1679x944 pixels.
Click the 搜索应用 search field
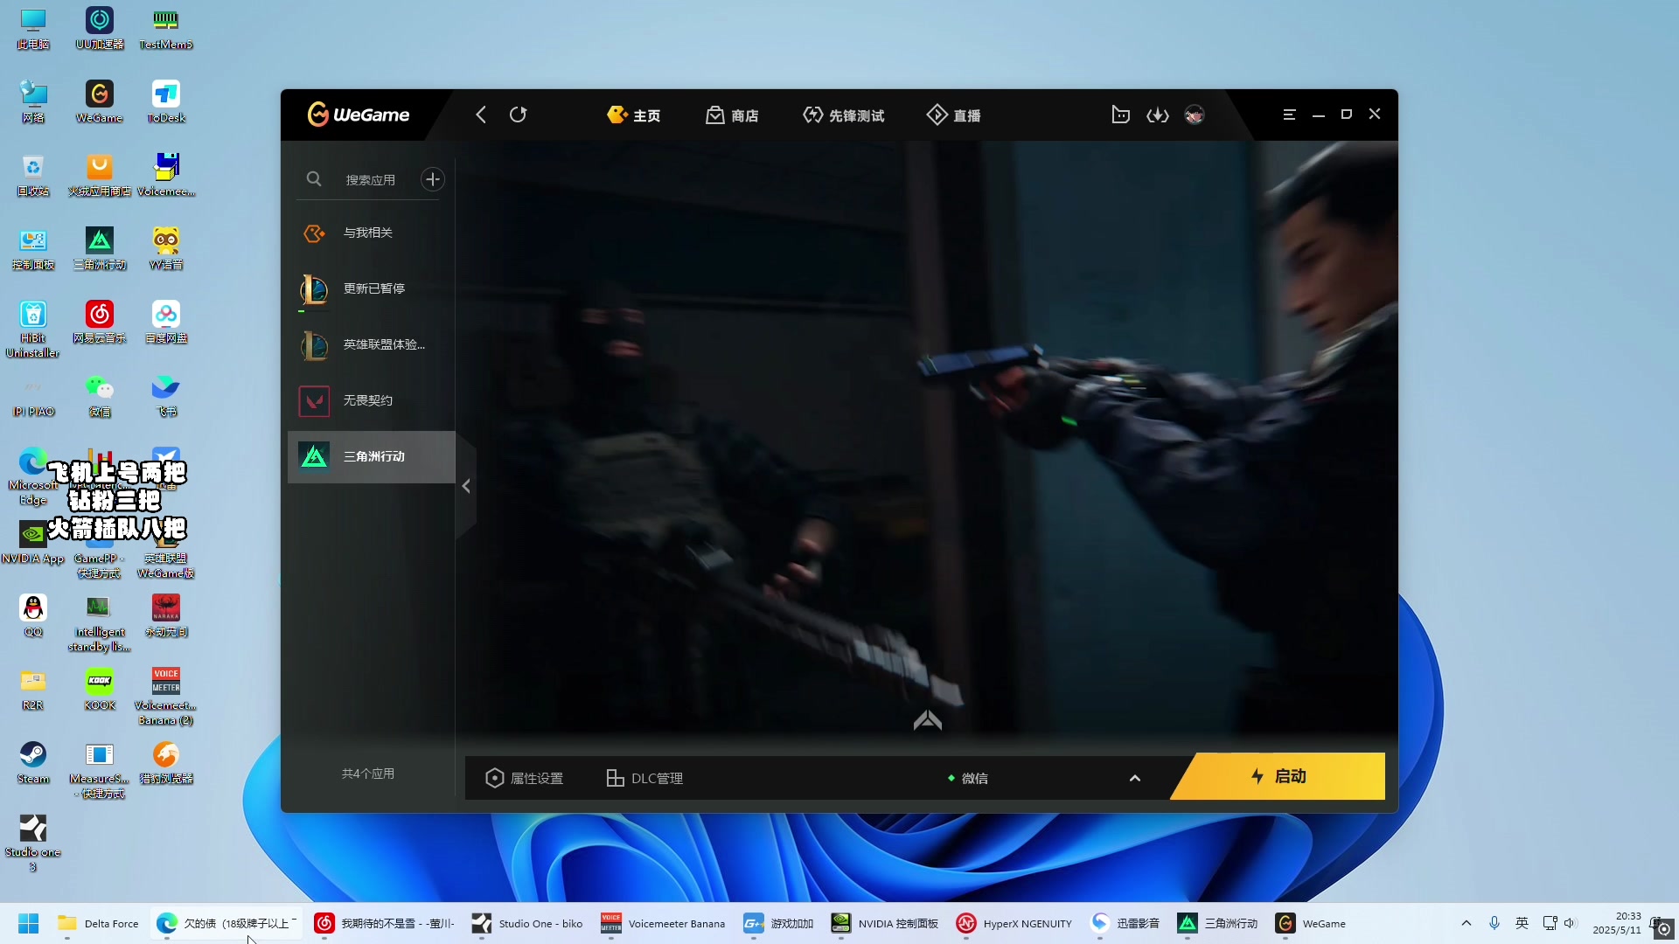(371, 180)
